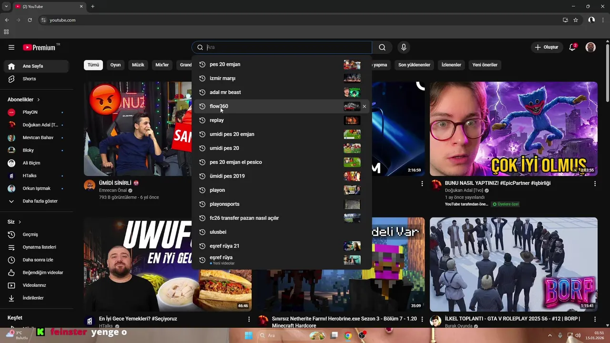Start voice search with microphone icon

point(404,47)
